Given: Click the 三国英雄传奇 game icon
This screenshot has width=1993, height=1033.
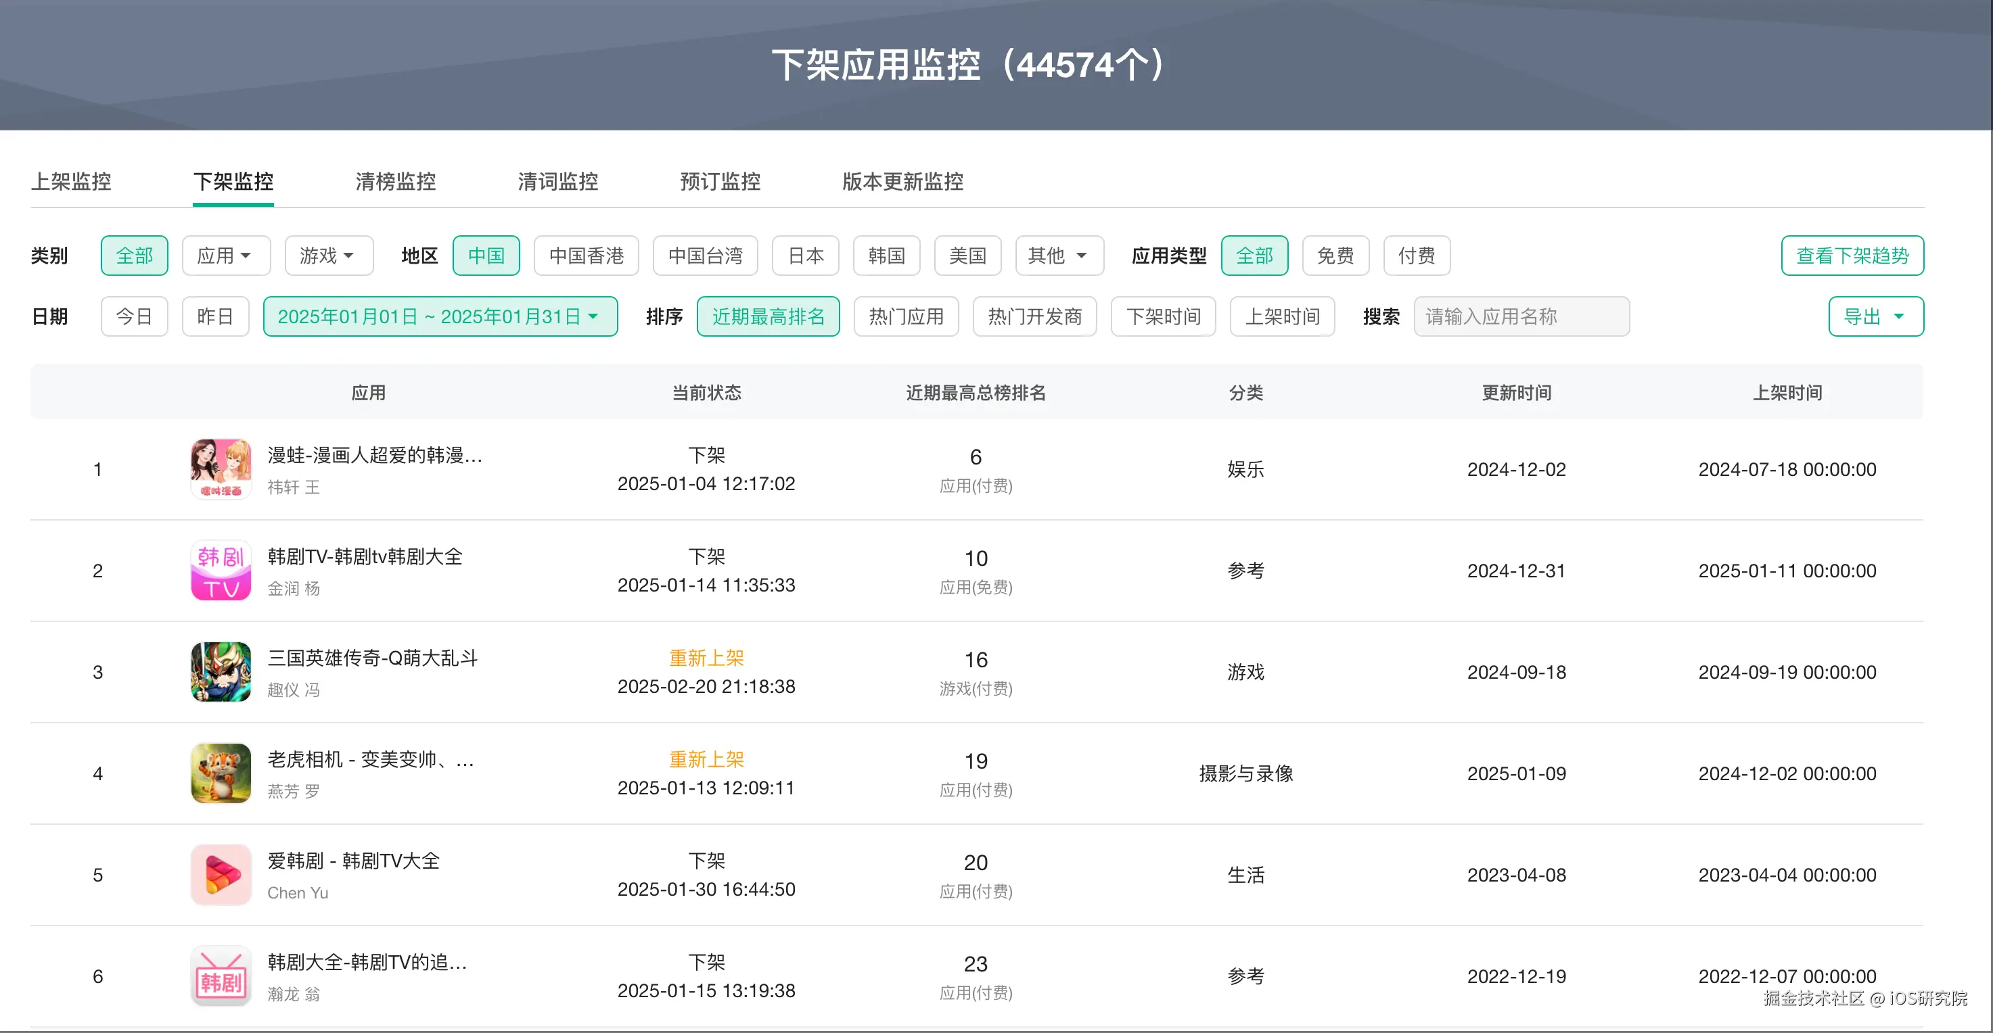Looking at the screenshot, I should 221,672.
